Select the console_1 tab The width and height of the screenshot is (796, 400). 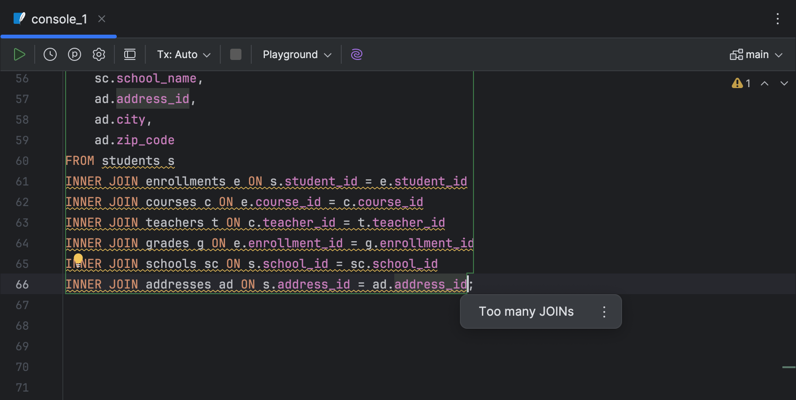pyautogui.click(x=59, y=19)
